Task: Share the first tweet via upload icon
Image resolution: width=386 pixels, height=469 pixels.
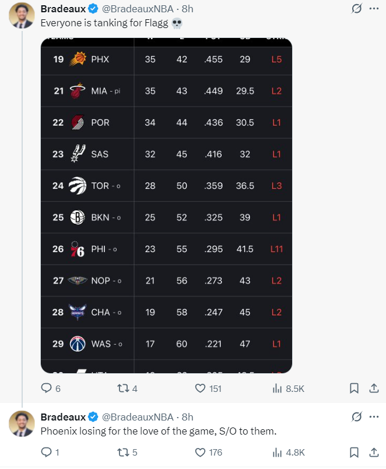Action: [x=374, y=388]
